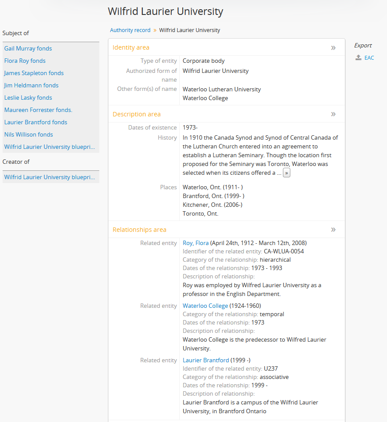Open Laurier Brantford fonds in sidebar

point(36,123)
